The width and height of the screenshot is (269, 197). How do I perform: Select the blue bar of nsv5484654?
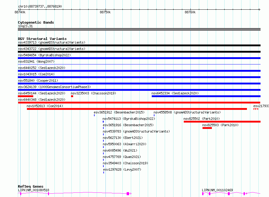[139, 58]
